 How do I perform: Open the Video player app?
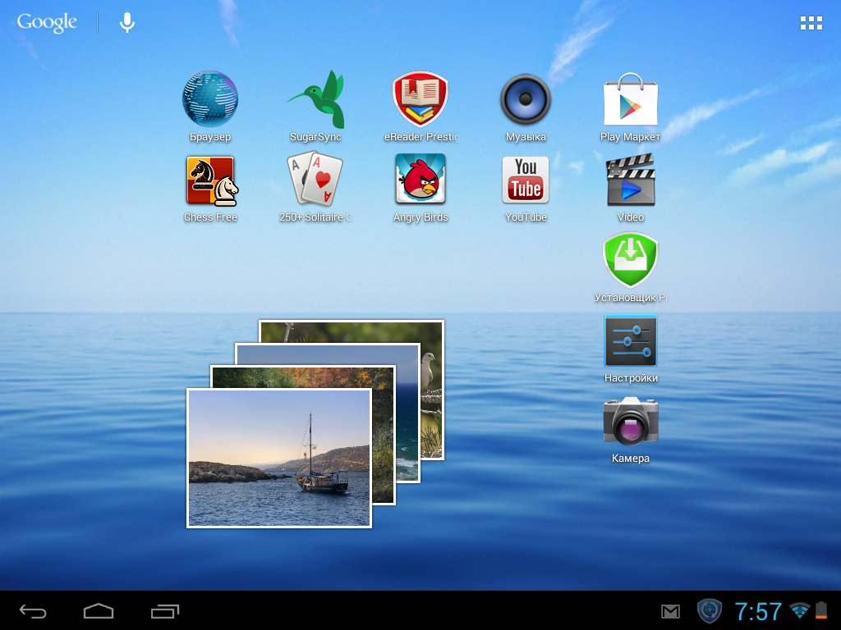(631, 180)
